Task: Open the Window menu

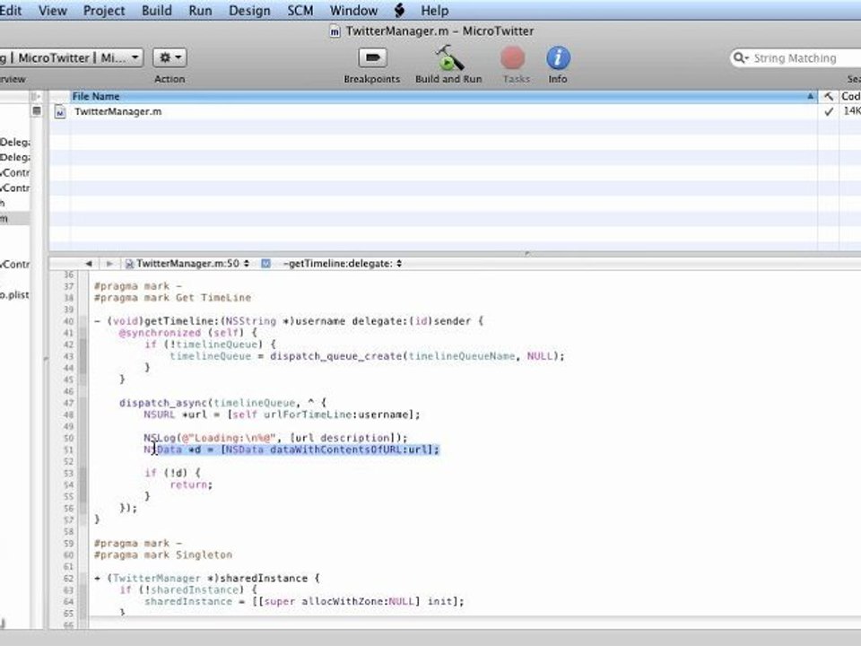Action: [x=353, y=11]
